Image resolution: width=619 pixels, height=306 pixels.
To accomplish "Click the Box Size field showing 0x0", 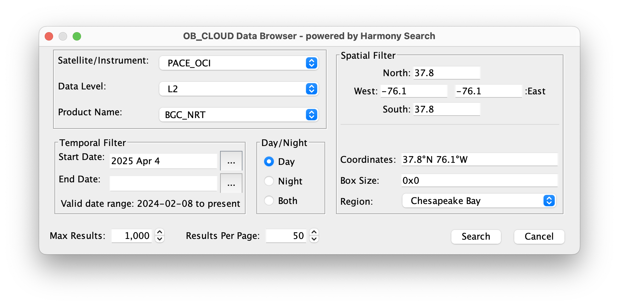I will [x=479, y=181].
